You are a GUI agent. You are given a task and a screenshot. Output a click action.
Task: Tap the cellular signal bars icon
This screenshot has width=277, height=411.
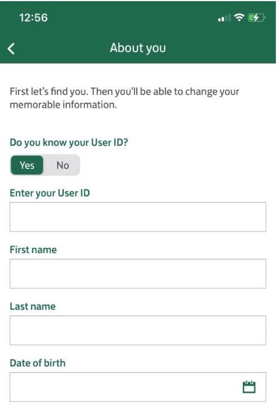tap(224, 18)
